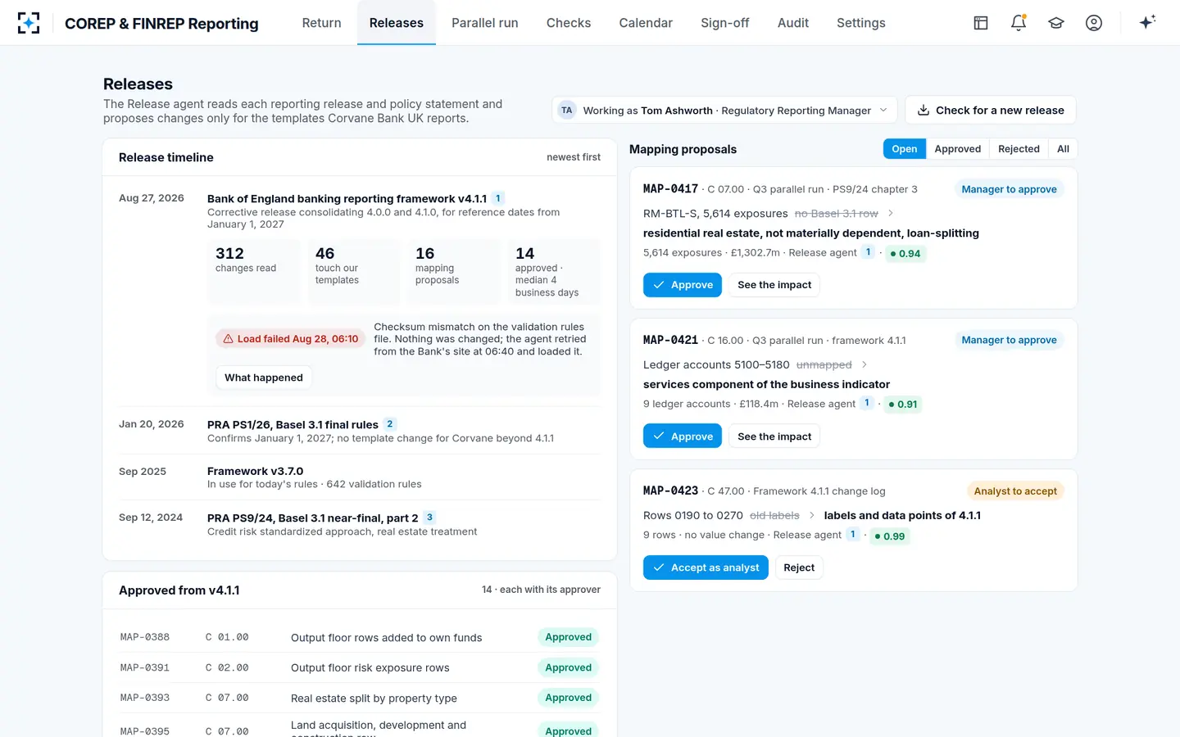Approve proposal MAP-0417

click(683, 285)
